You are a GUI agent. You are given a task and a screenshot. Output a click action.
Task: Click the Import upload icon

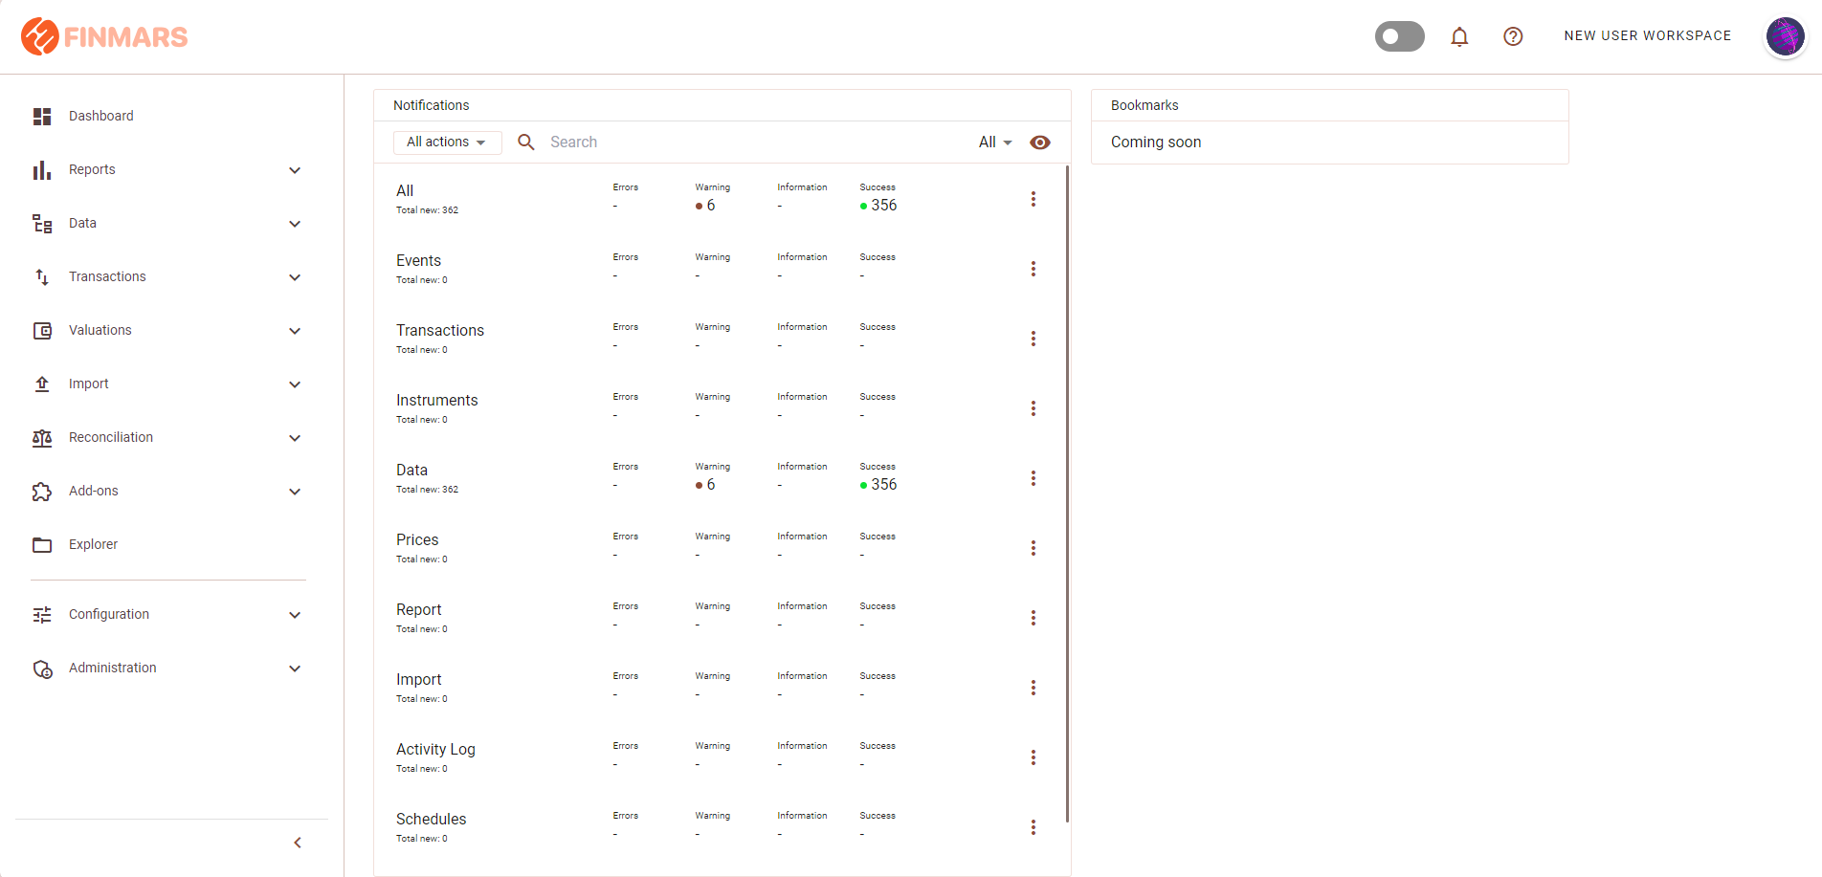click(42, 384)
